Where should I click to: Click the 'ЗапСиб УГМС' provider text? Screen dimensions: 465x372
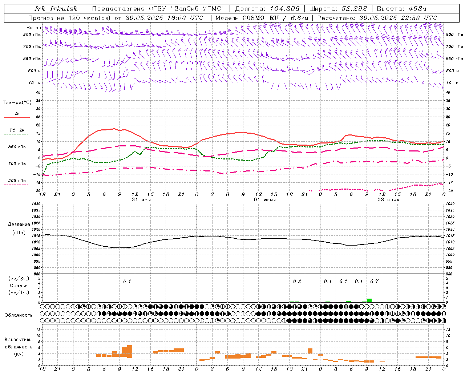pyautogui.click(x=198, y=9)
